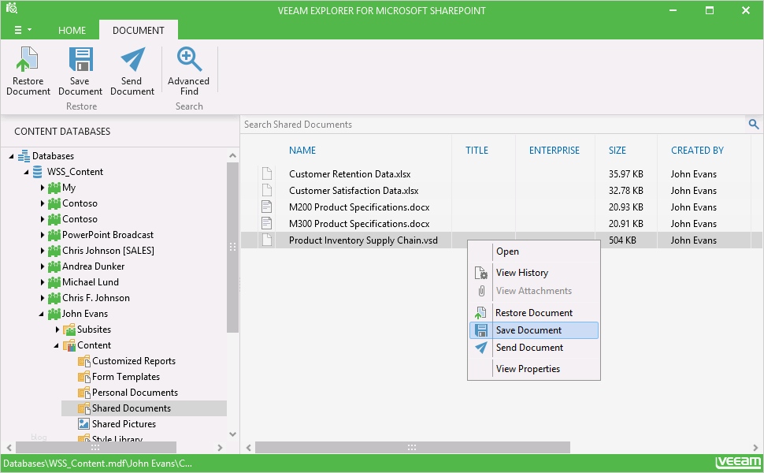The image size is (764, 473).
Task: Switch to the HOME ribbon tab
Action: coord(72,30)
